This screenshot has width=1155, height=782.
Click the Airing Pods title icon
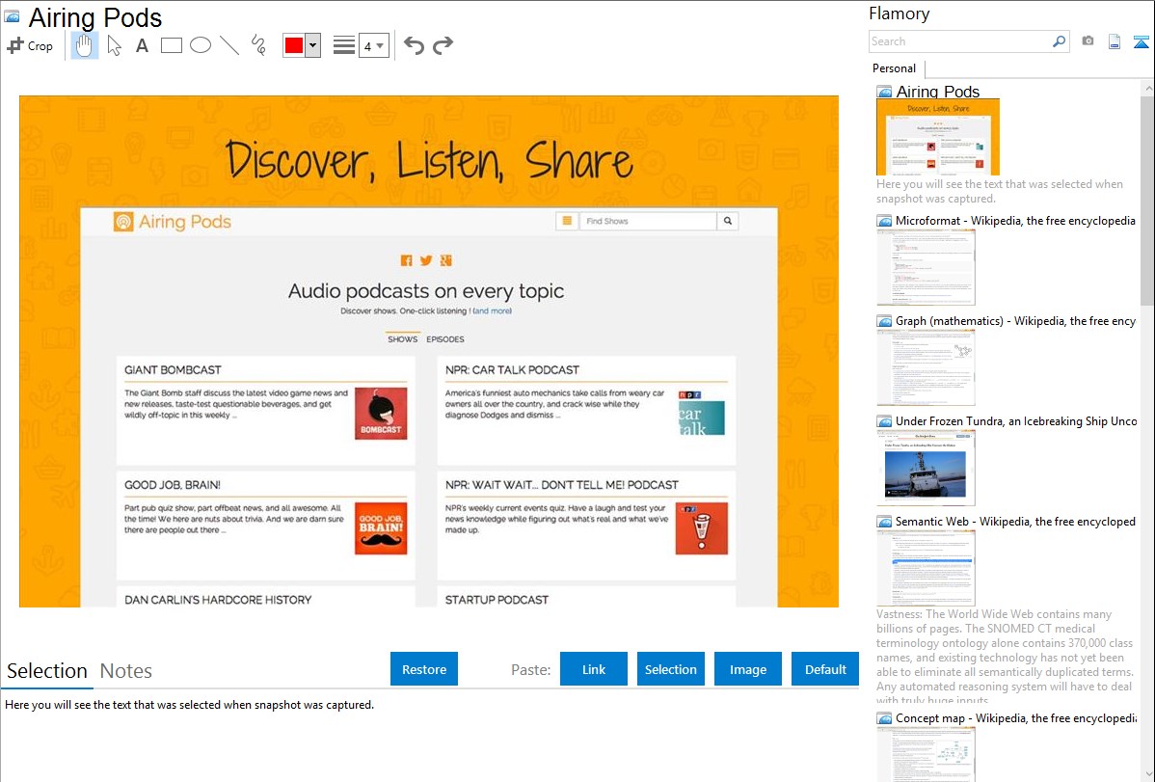(x=12, y=16)
